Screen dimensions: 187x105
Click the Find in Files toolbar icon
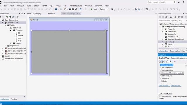112,9
